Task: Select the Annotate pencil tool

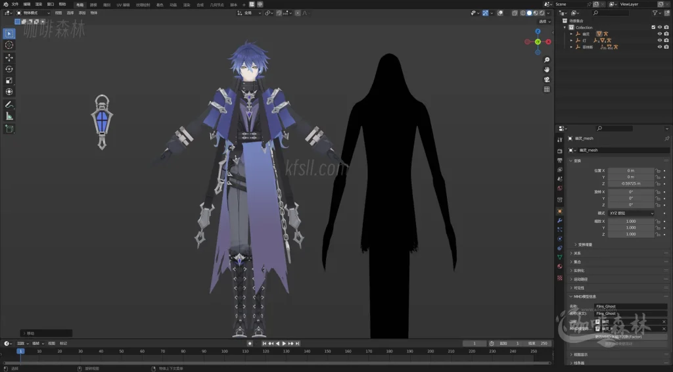Action: pyautogui.click(x=9, y=105)
